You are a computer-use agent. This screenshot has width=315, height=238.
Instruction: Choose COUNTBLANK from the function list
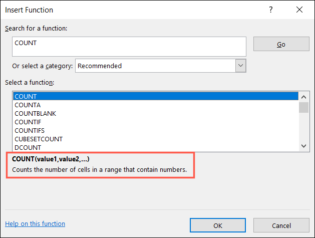coord(35,113)
